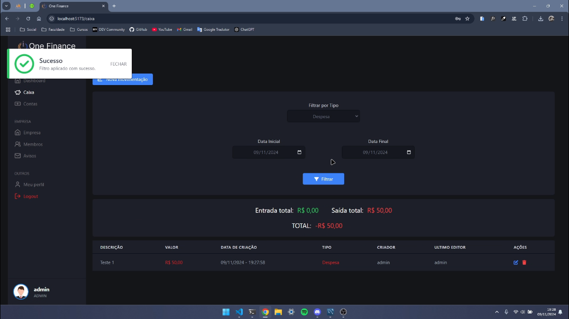Open the DEV Community bookmark

pyautogui.click(x=109, y=29)
